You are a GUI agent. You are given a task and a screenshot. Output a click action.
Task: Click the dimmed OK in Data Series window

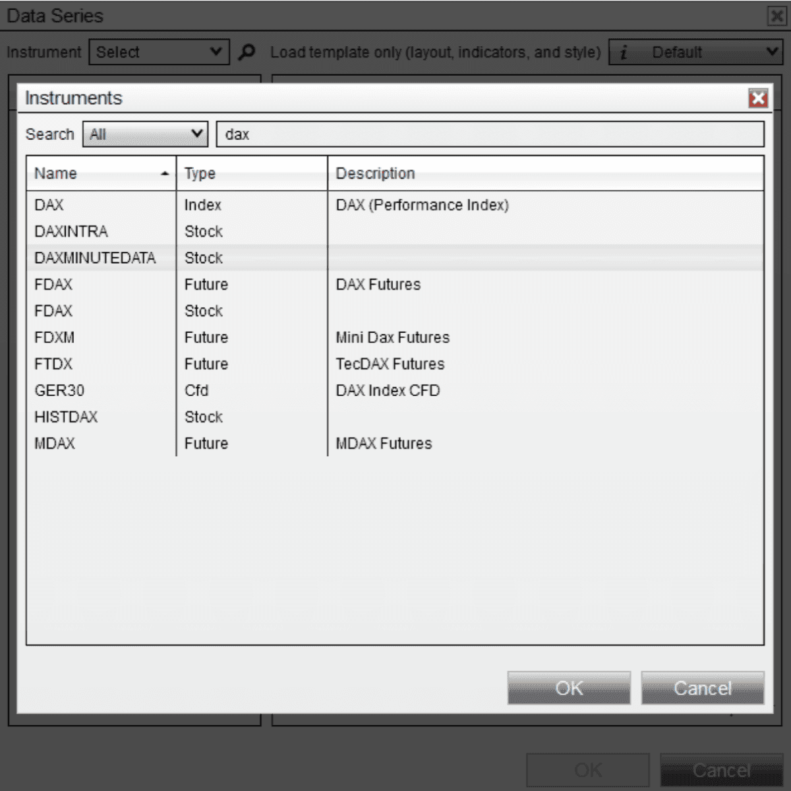coord(588,771)
